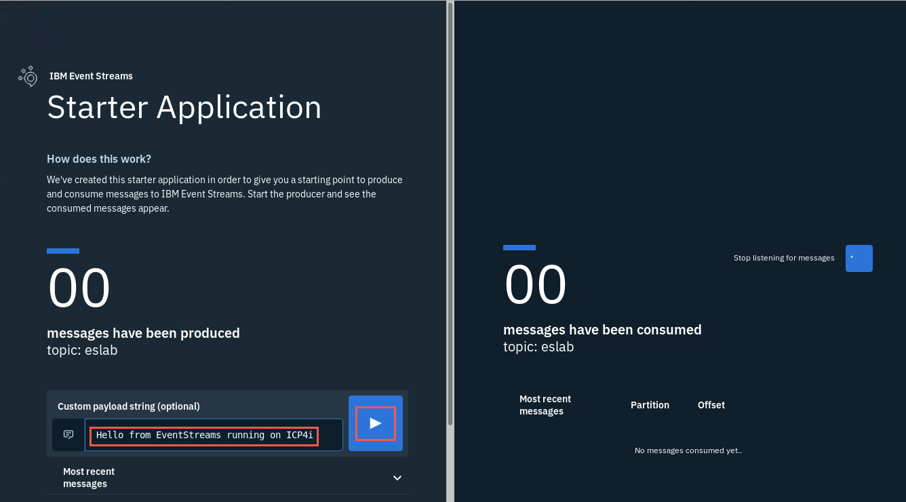This screenshot has height=502, width=906.
Task: Click the "How does this work?" heading
Action: (x=99, y=159)
